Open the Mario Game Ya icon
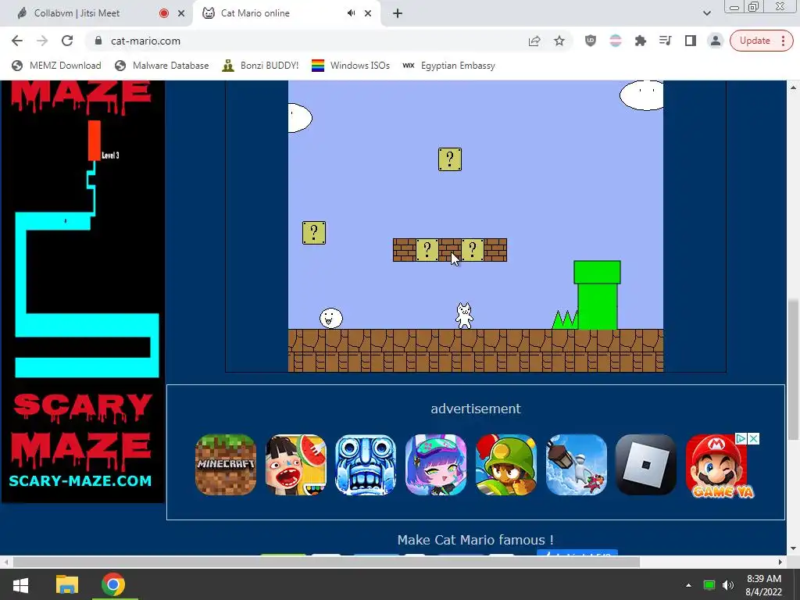Image resolution: width=800 pixels, height=600 pixels. pos(716,464)
